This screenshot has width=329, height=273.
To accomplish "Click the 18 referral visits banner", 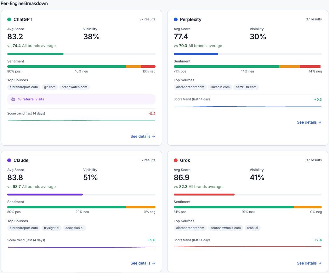I will 82,99.
